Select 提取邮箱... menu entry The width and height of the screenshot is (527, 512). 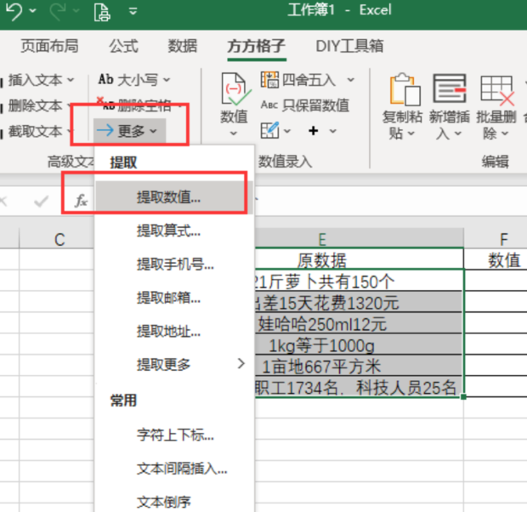pos(173,298)
